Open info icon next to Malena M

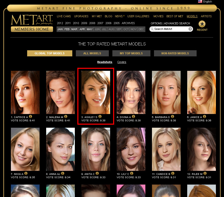coord(66,117)
